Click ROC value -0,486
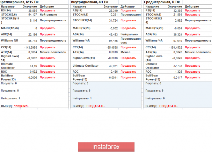 (113, 72)
